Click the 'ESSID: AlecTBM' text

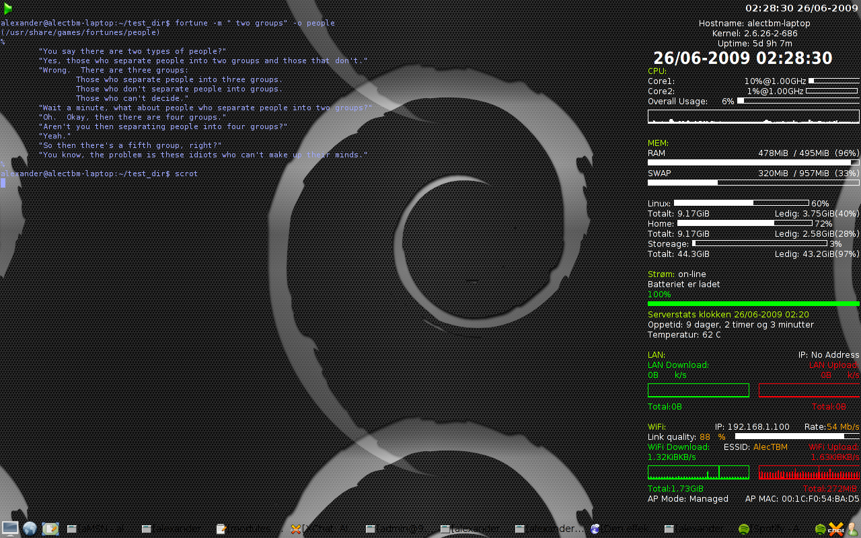pos(755,447)
